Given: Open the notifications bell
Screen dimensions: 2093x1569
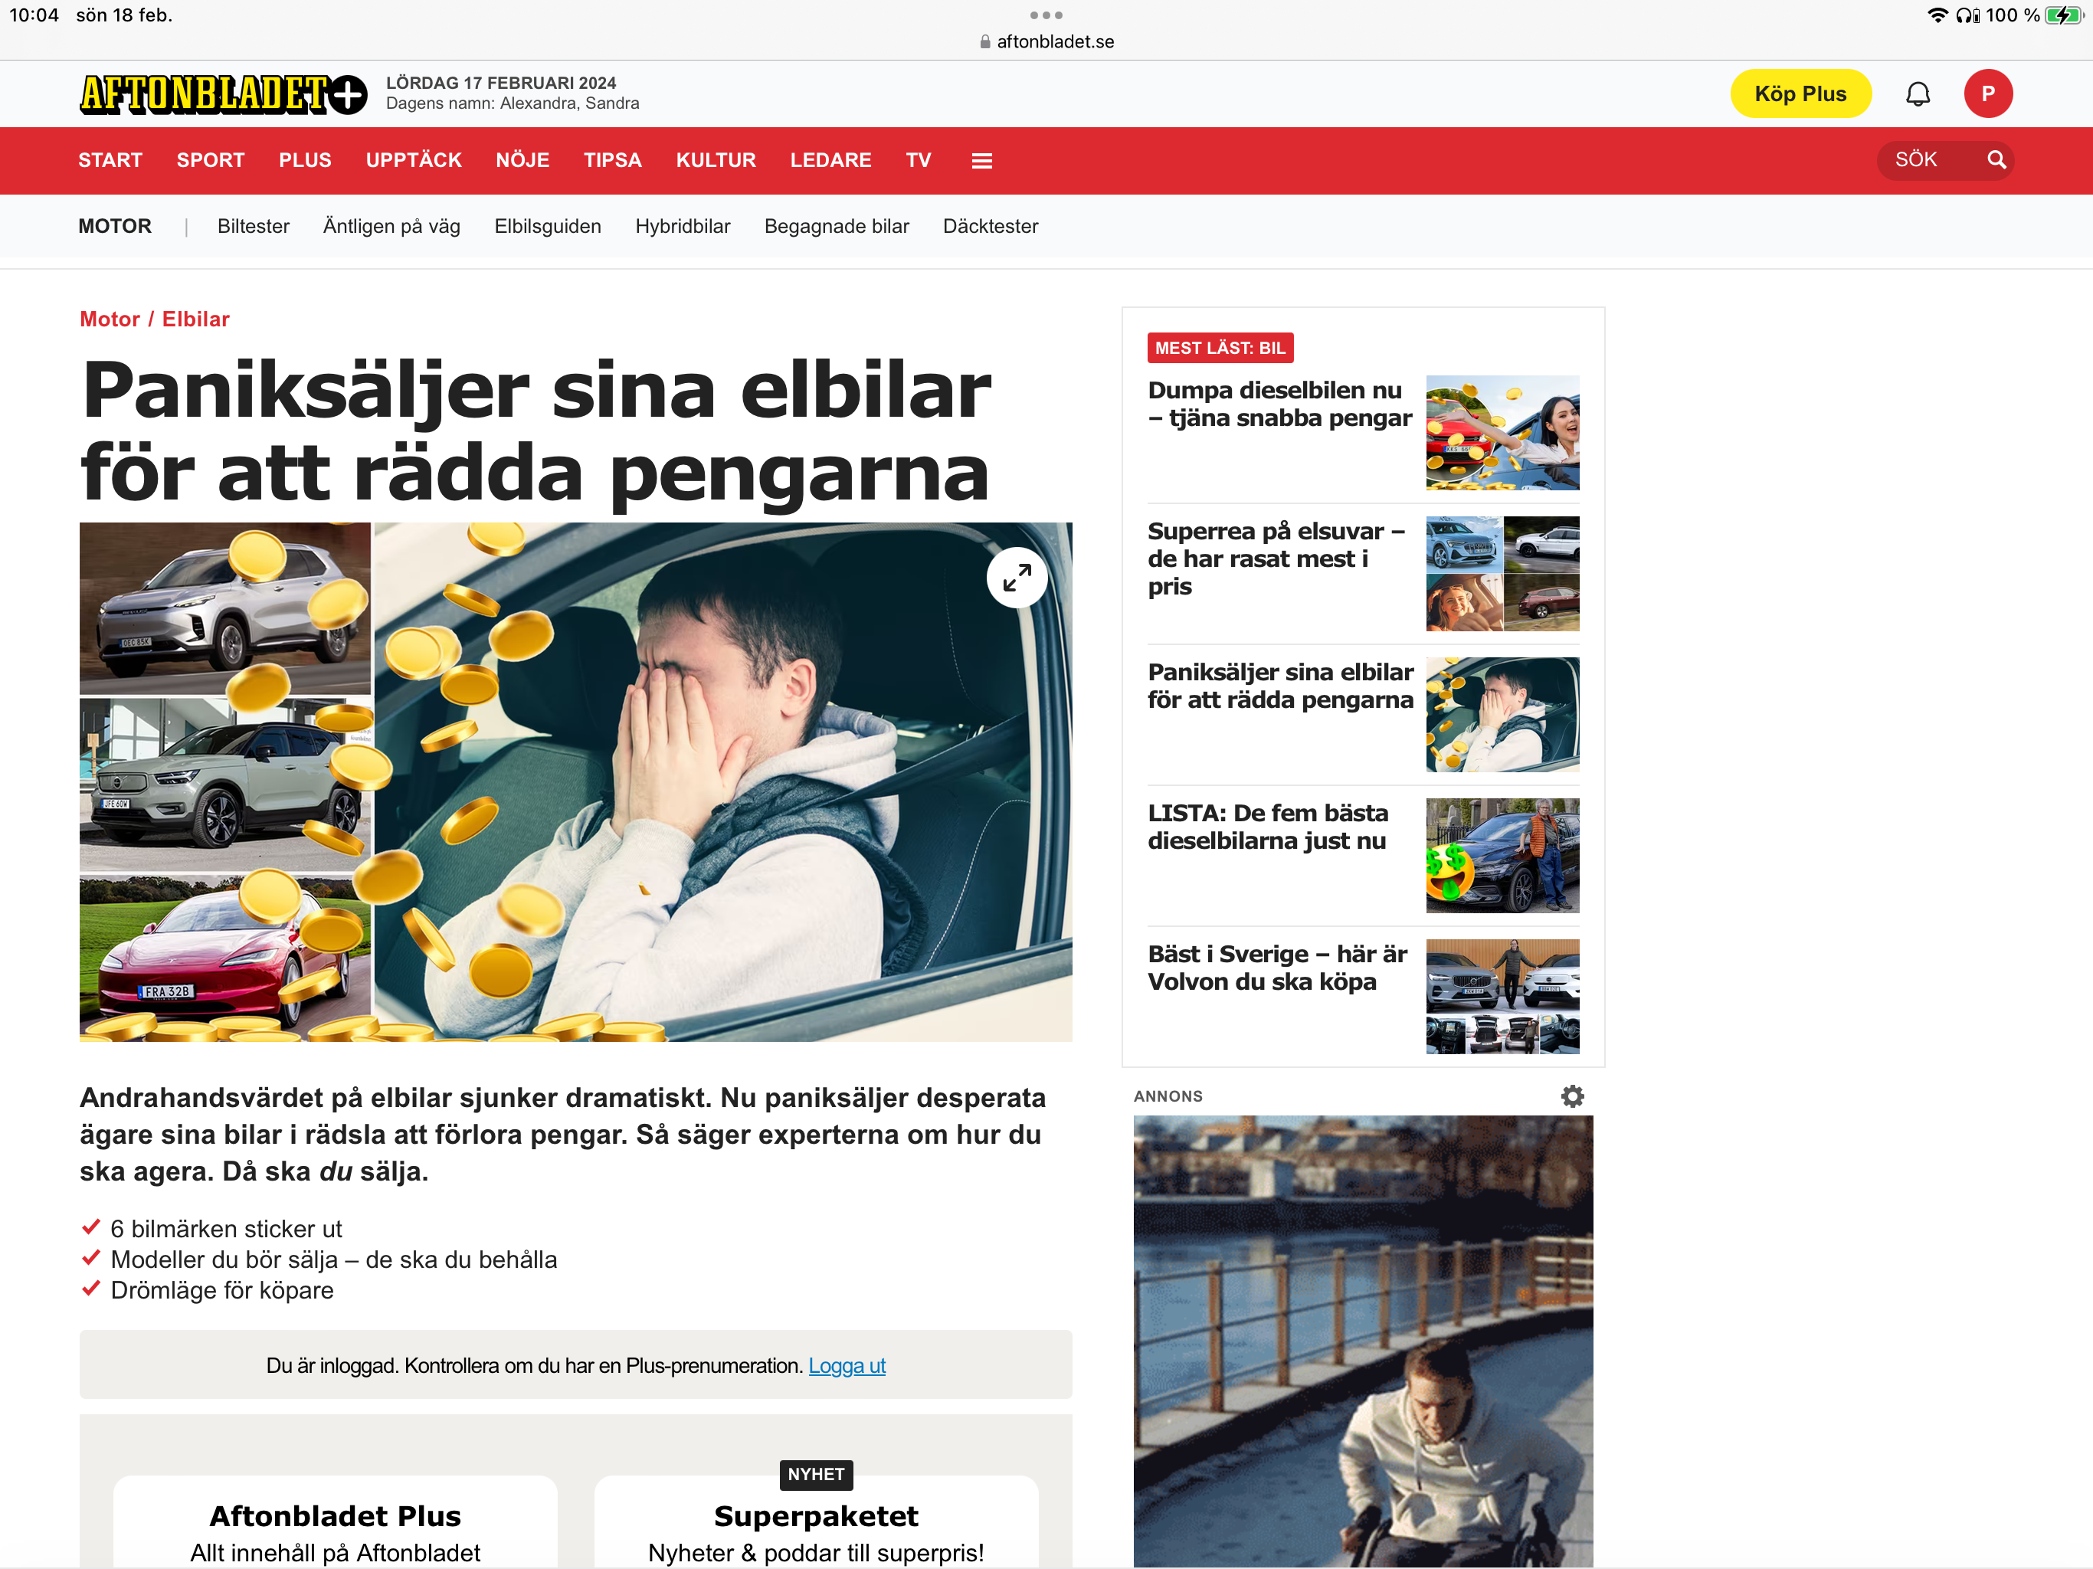Looking at the screenshot, I should tap(1917, 93).
